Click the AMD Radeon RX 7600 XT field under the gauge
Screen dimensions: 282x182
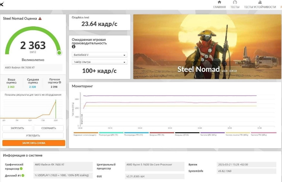point(33,68)
